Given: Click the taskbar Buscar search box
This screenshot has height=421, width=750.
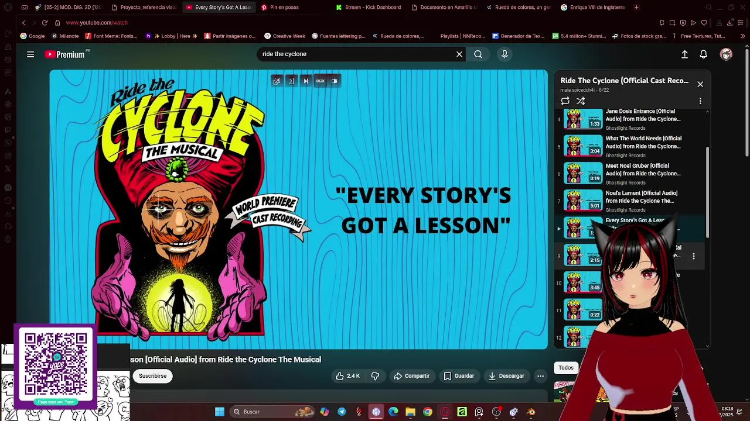Looking at the screenshot, I should [272, 412].
